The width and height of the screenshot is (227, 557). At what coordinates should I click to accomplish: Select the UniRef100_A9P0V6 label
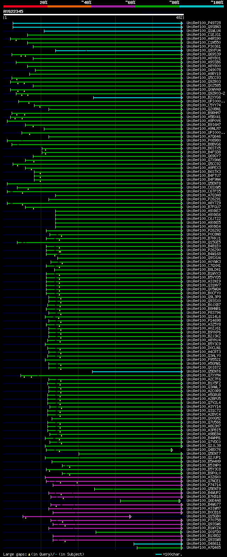pyautogui.click(x=204, y=121)
